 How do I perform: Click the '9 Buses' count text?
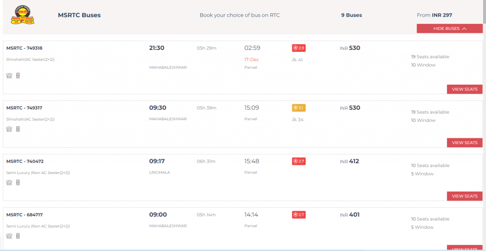click(x=352, y=15)
